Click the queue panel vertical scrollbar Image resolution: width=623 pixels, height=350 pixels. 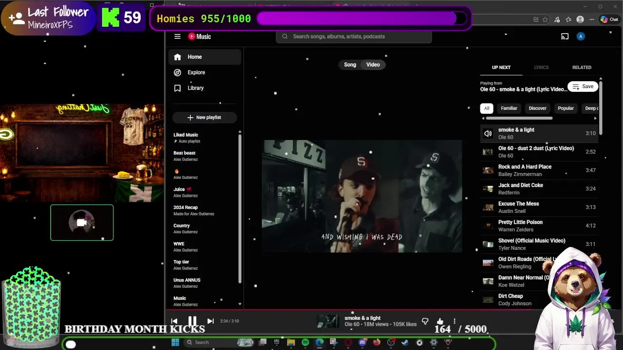tap(601, 107)
